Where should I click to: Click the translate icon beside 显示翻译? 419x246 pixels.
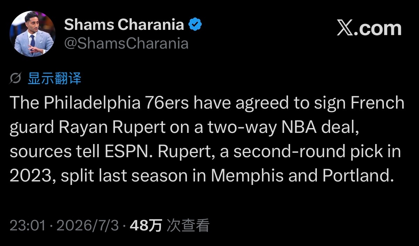[16, 79]
